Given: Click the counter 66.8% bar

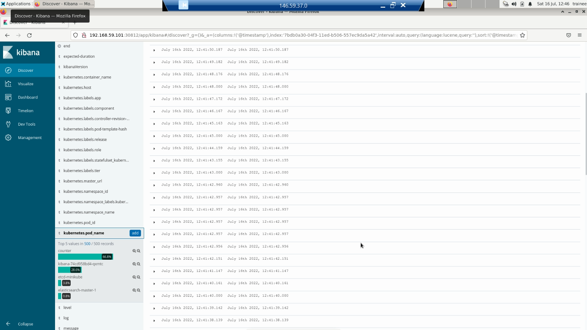Looking at the screenshot, I should [x=85, y=257].
